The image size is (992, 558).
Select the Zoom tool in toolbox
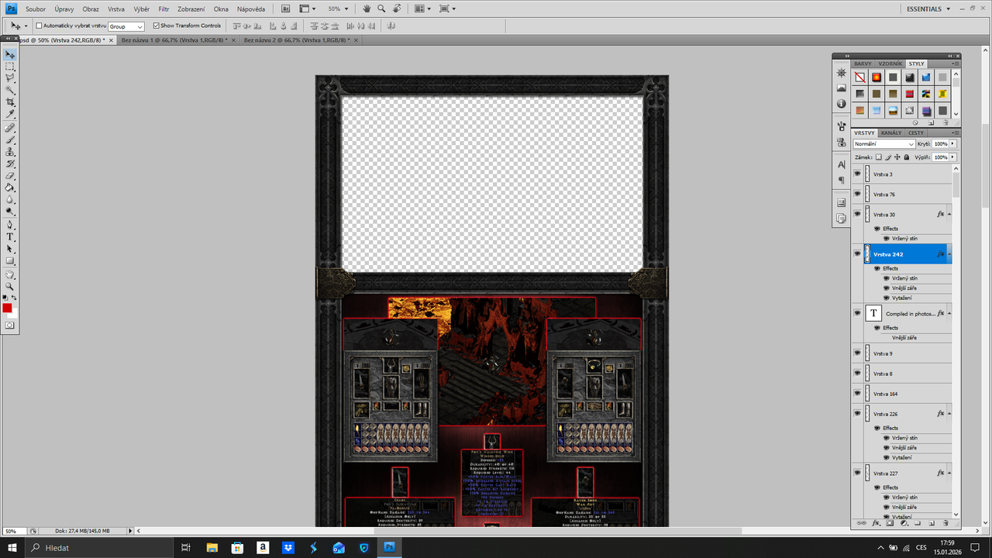[x=10, y=286]
